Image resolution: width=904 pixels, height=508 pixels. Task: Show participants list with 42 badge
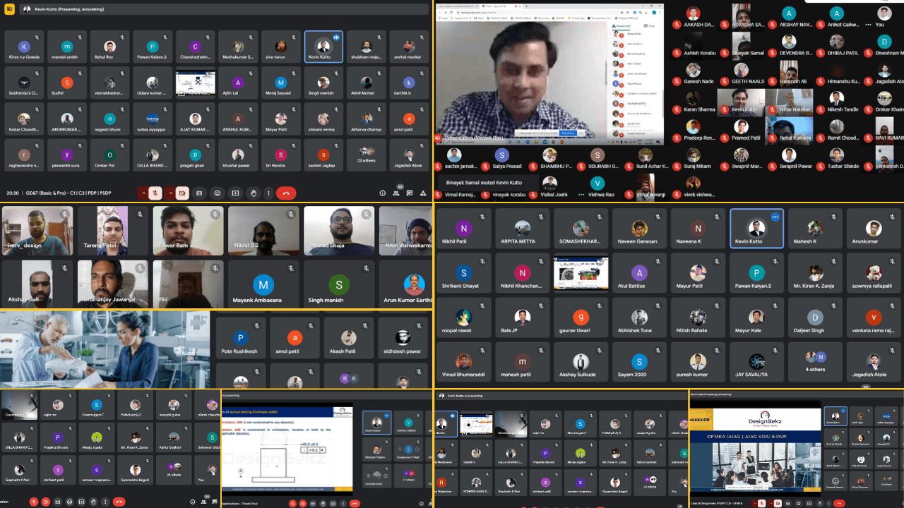(395, 193)
